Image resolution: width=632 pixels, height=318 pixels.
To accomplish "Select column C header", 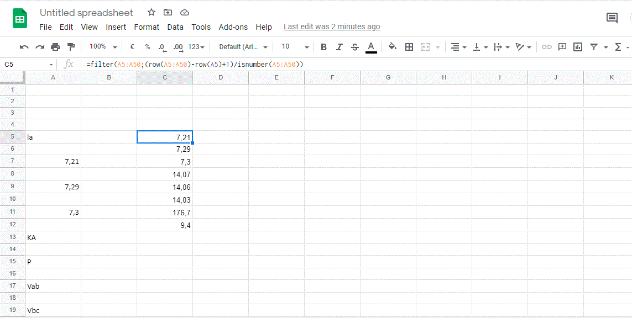I will tap(165, 77).
